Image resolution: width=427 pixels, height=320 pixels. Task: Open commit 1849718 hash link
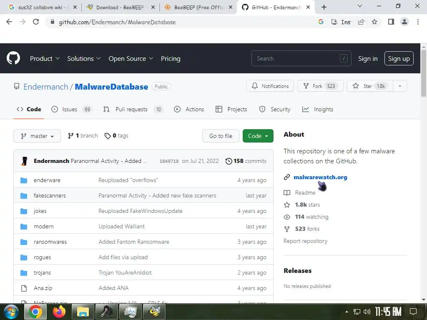[x=169, y=161]
